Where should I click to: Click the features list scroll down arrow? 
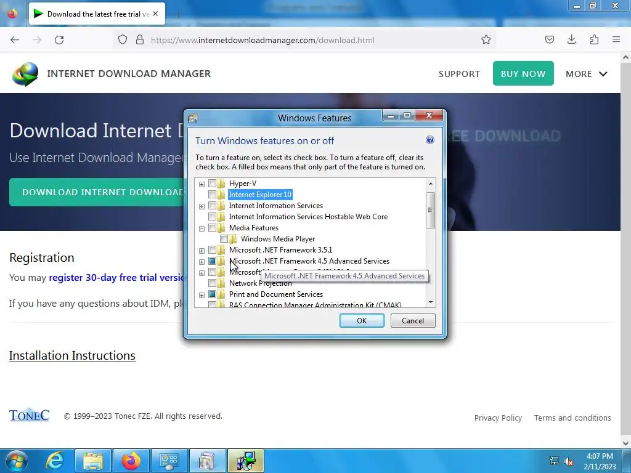431,302
